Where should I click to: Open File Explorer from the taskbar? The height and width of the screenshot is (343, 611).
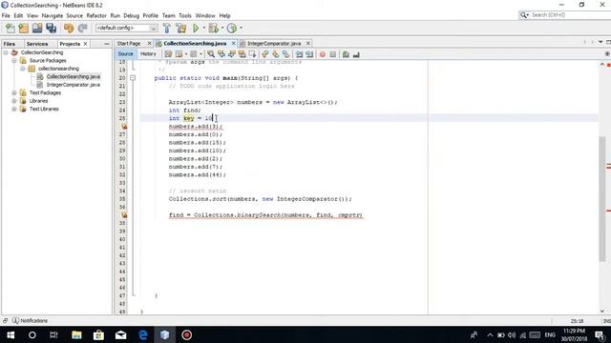pos(76,334)
